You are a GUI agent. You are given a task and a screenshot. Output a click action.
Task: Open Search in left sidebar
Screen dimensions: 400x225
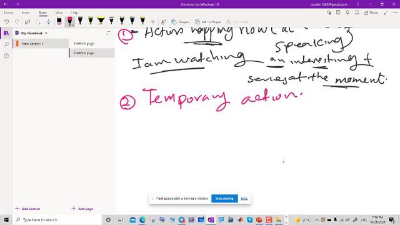click(x=6, y=44)
